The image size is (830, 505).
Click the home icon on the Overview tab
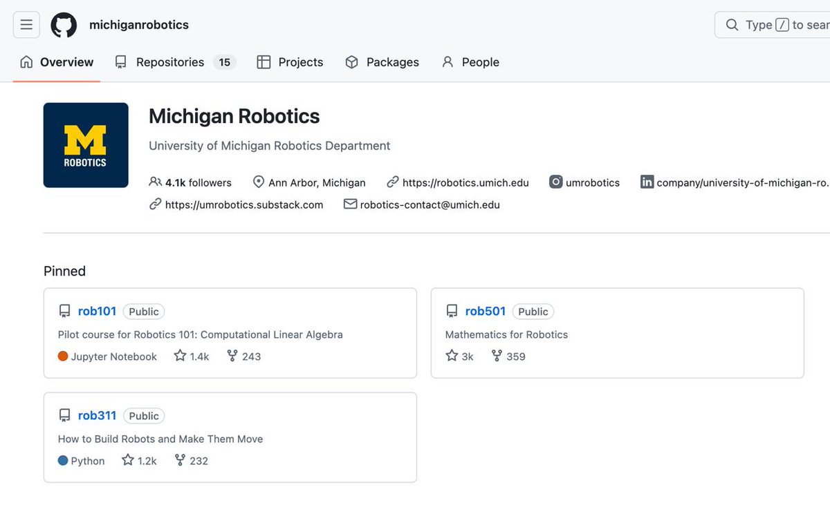coord(26,62)
